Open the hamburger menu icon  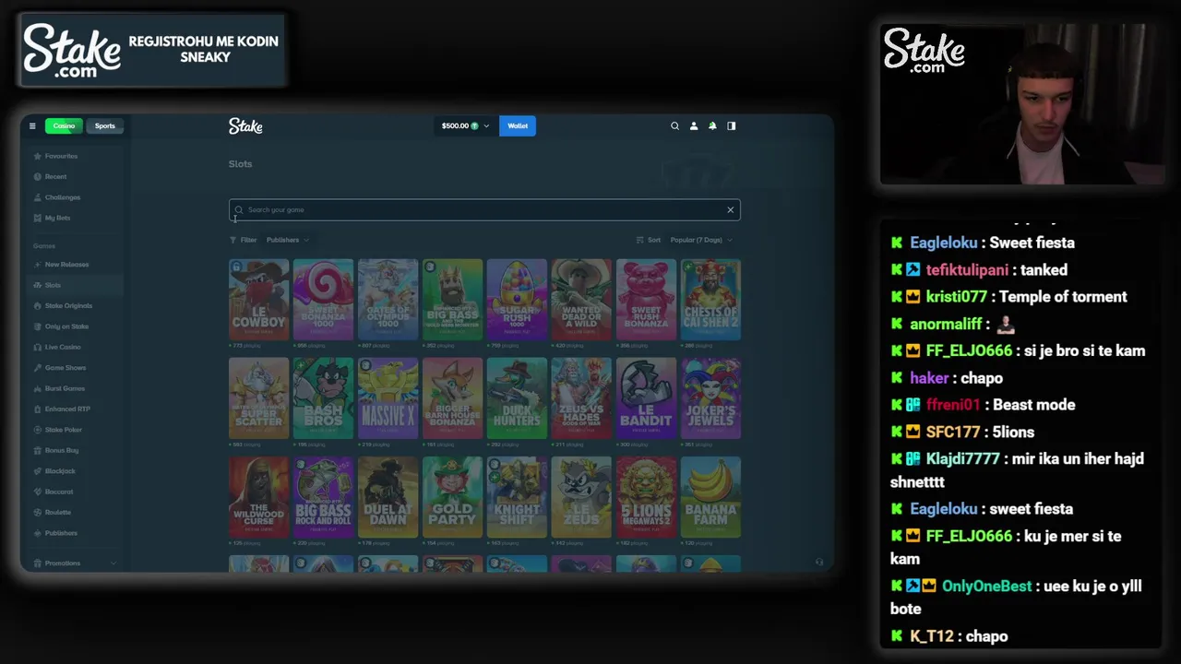[x=32, y=126]
